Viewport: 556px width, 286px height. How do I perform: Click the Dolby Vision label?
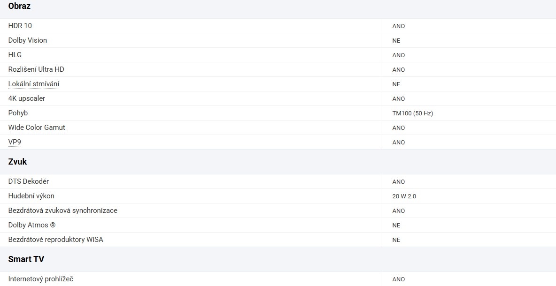coord(28,40)
